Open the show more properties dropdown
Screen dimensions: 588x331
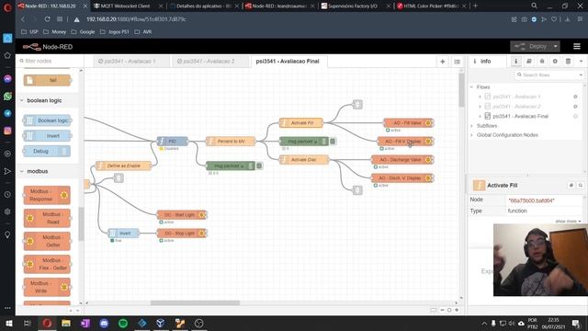tap(568, 222)
